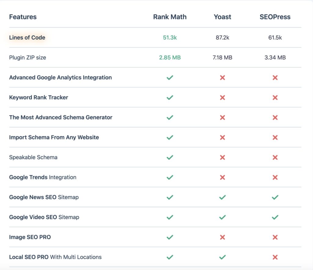
Task: Click the red cross under SEOPress for Speakable Schema
Action: [275, 157]
